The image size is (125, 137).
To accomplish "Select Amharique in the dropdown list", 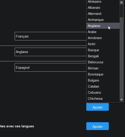I will tap(103, 20).
